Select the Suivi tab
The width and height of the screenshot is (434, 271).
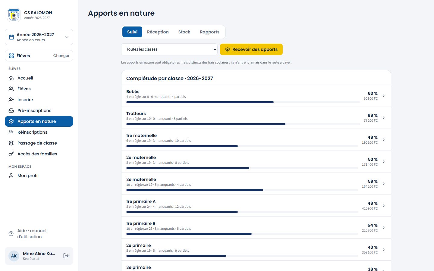click(x=132, y=32)
